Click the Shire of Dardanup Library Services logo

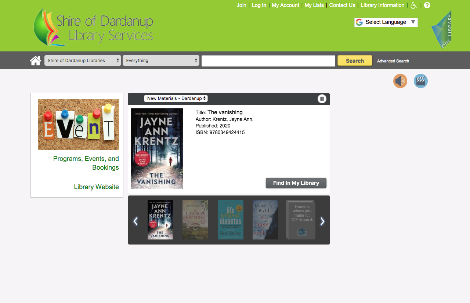click(93, 28)
